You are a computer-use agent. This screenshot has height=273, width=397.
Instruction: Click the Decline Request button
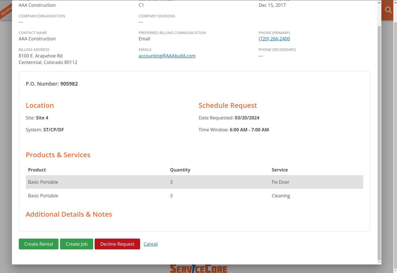[x=117, y=244]
